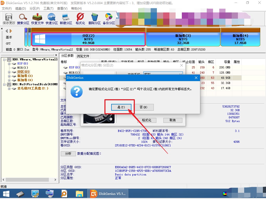Click the DiskGenius V5.1 taskbar button
Image resolution: width=266 pixels, height=199 pixels.
pos(108,194)
